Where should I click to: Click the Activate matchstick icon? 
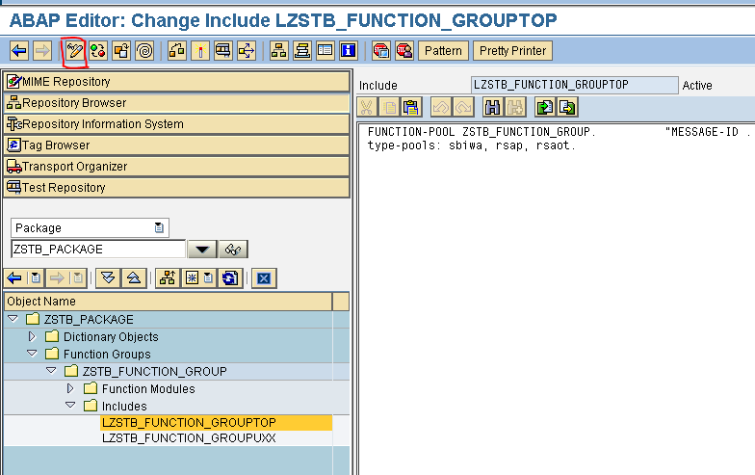click(x=200, y=50)
